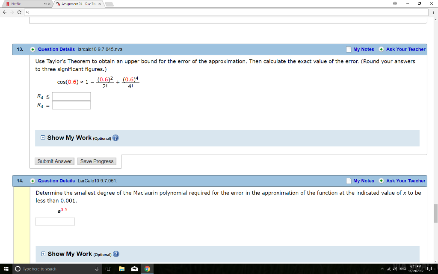
Task: Expand Show My Work for question 13
Action: (x=42, y=138)
